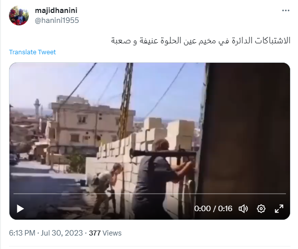
Task: Click the video progress bar
Action: tap(150, 194)
